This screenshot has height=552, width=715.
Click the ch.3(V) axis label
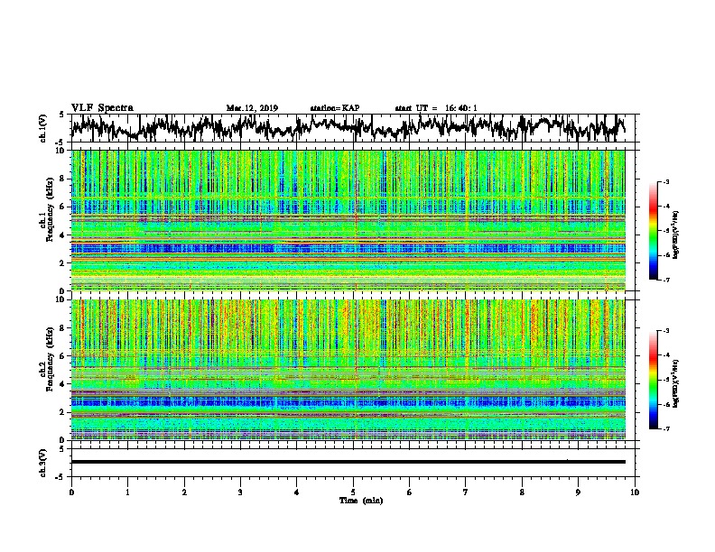[x=43, y=463]
